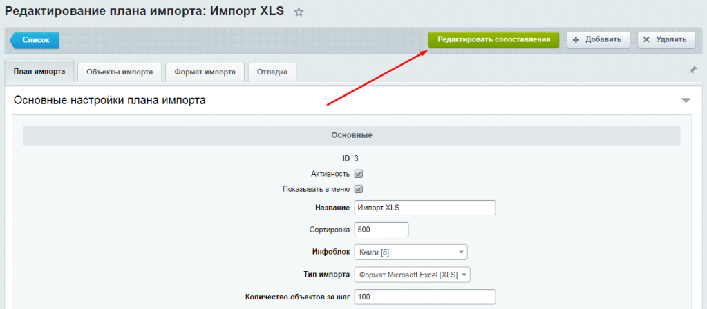Viewport: 707px width, 309px height.
Task: Switch to План импорта tab
Action: pyautogui.click(x=39, y=72)
